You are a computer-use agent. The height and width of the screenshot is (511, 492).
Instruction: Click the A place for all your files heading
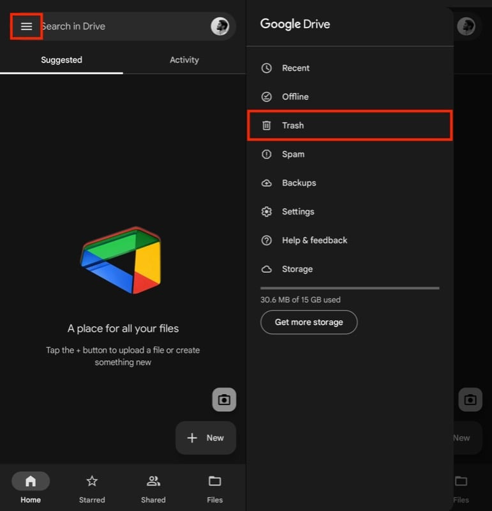pyautogui.click(x=123, y=328)
